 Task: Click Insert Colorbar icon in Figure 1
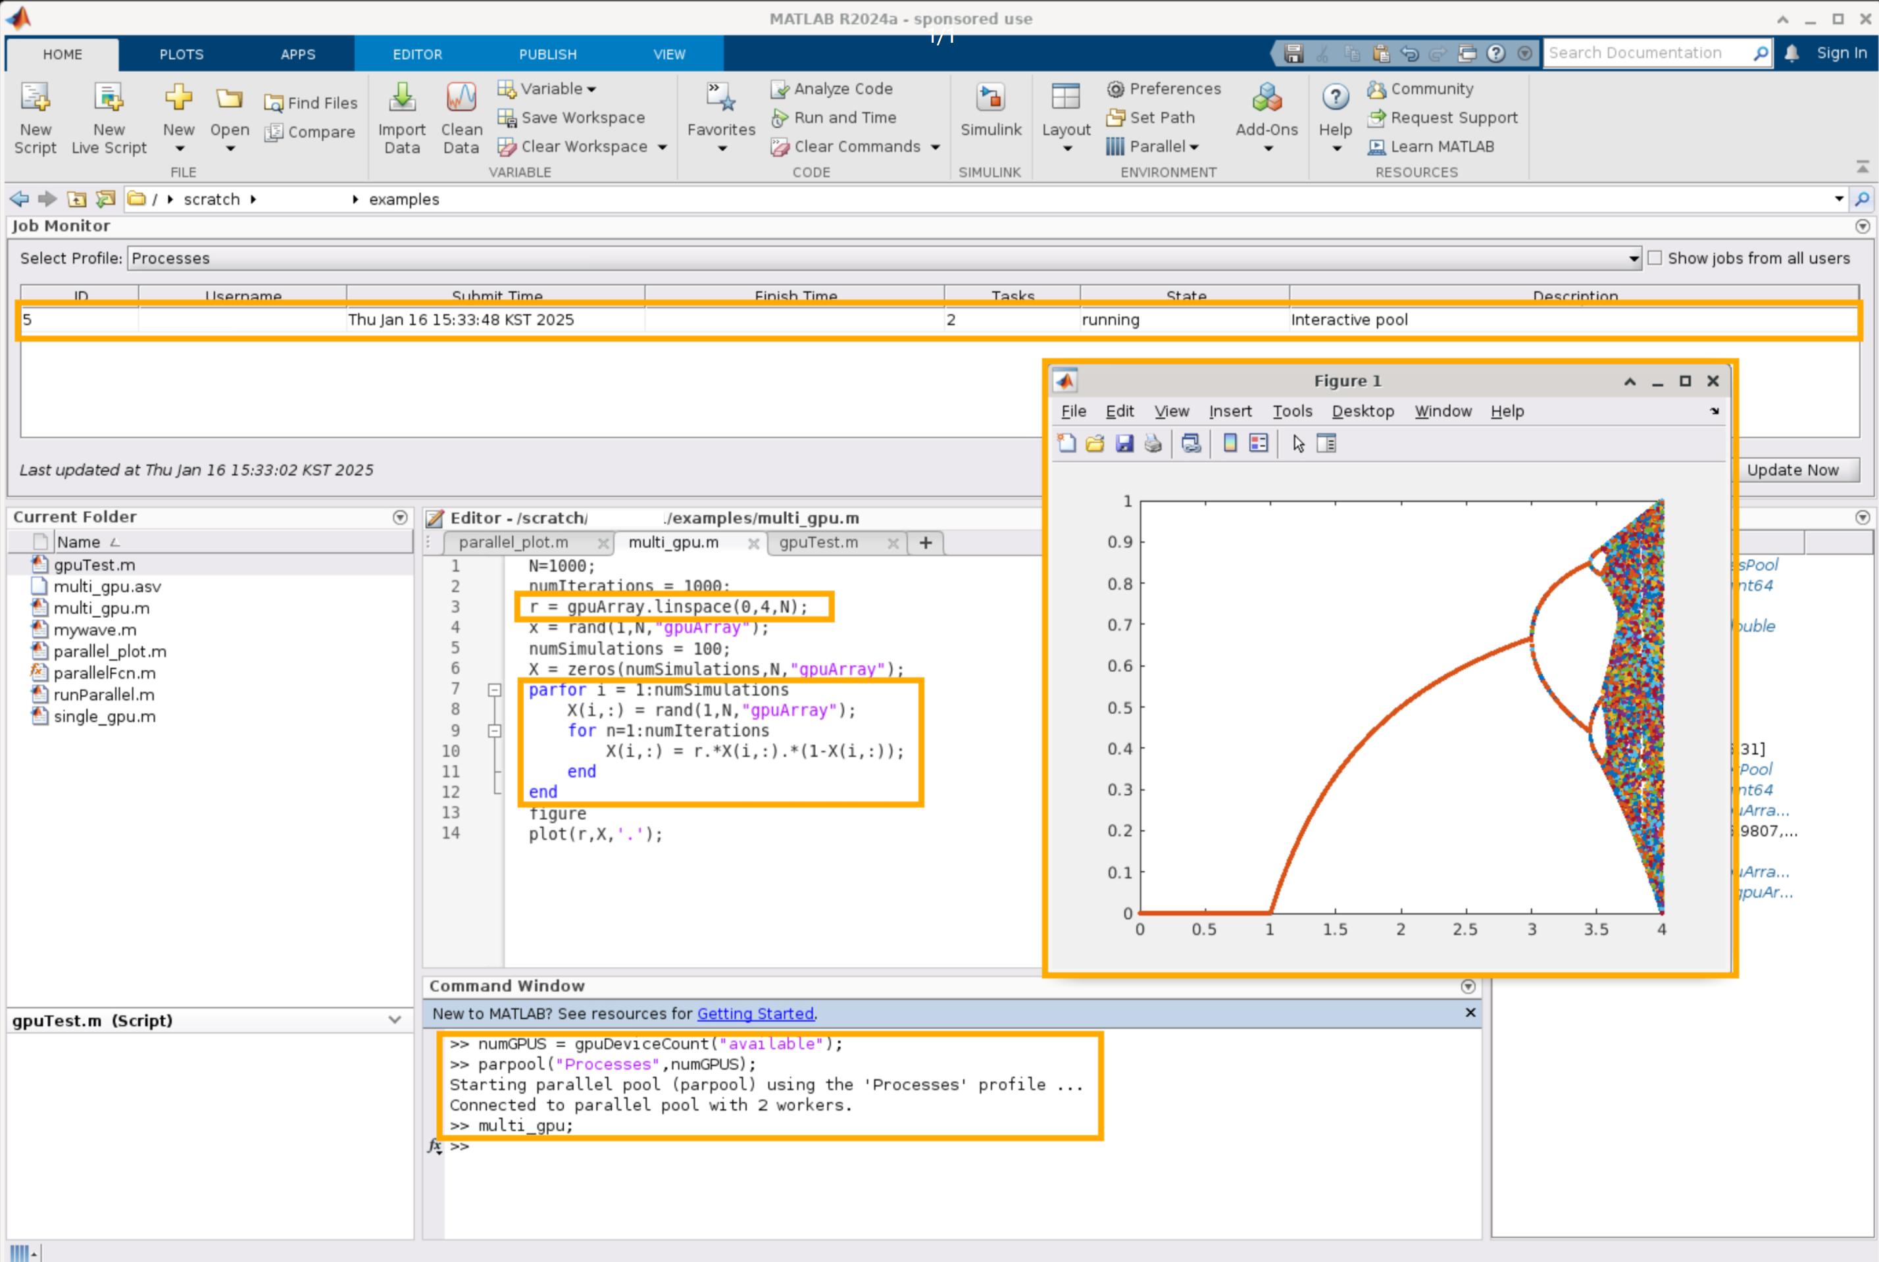tap(1230, 443)
